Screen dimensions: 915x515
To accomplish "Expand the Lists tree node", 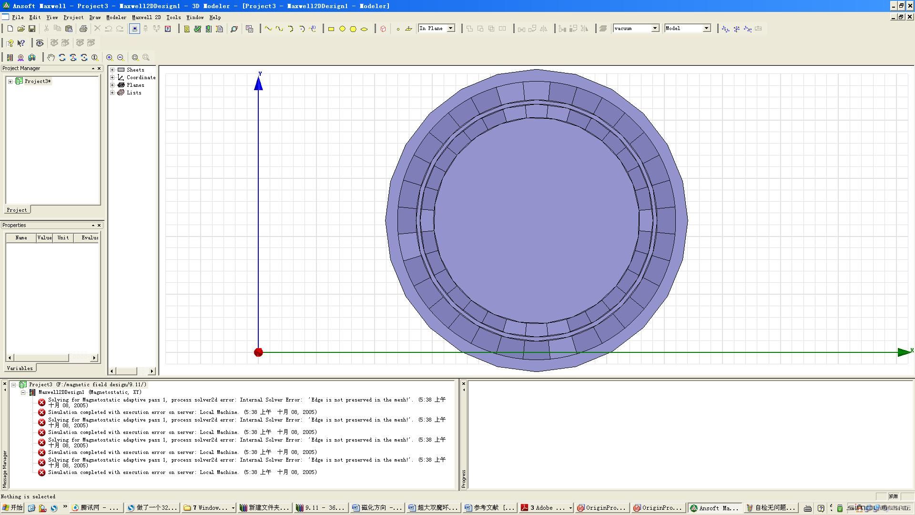I will (x=112, y=93).
